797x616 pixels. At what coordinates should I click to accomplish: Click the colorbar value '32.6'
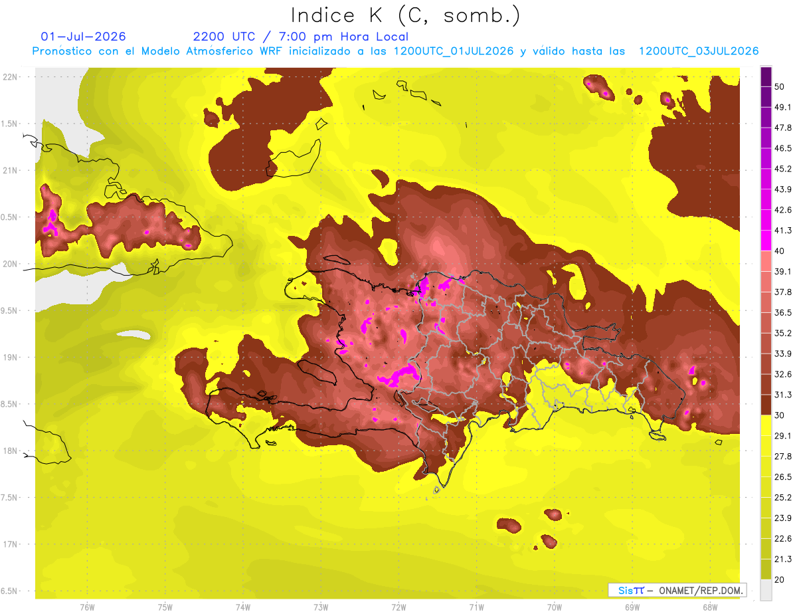point(784,374)
